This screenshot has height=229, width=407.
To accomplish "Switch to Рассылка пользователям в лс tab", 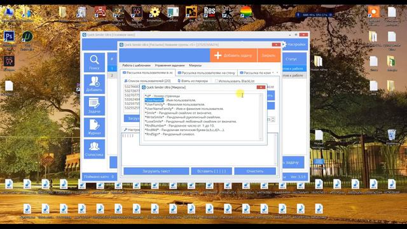I will coord(148,73).
